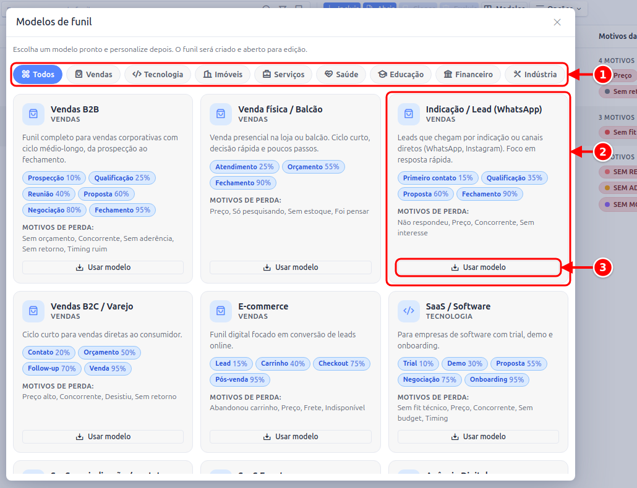Click Usar modelo on the E-commerce card
This screenshot has height=488, width=637.
[x=291, y=437]
